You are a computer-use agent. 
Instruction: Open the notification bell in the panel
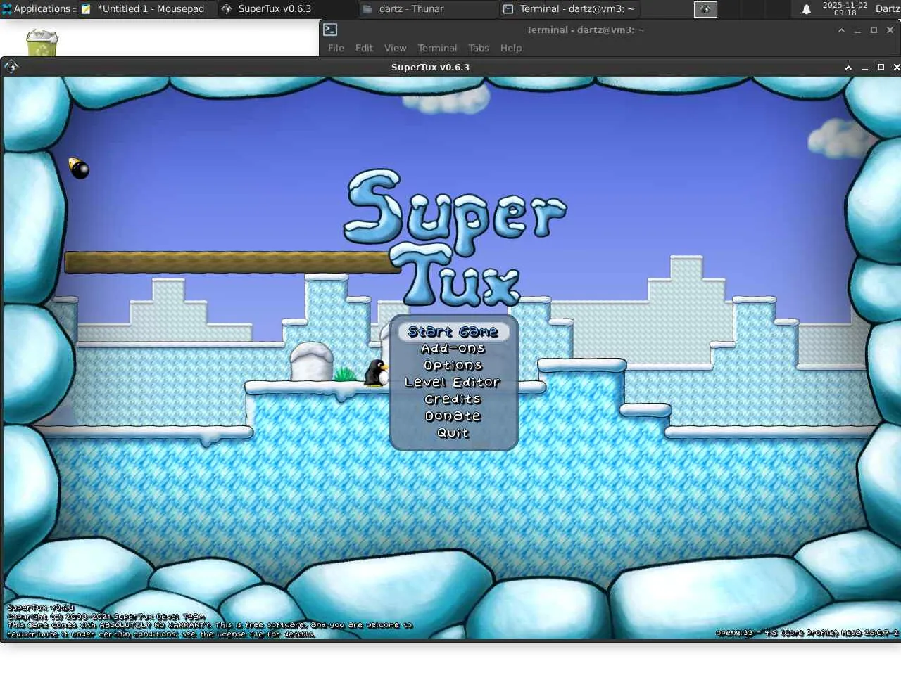tap(807, 9)
